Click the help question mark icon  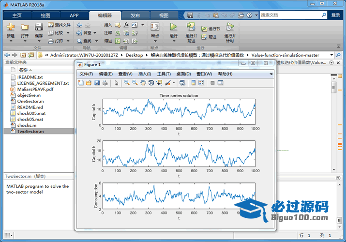point(249,15)
